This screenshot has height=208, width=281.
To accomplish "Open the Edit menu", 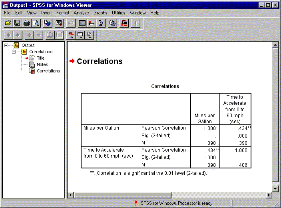I will pos(19,13).
